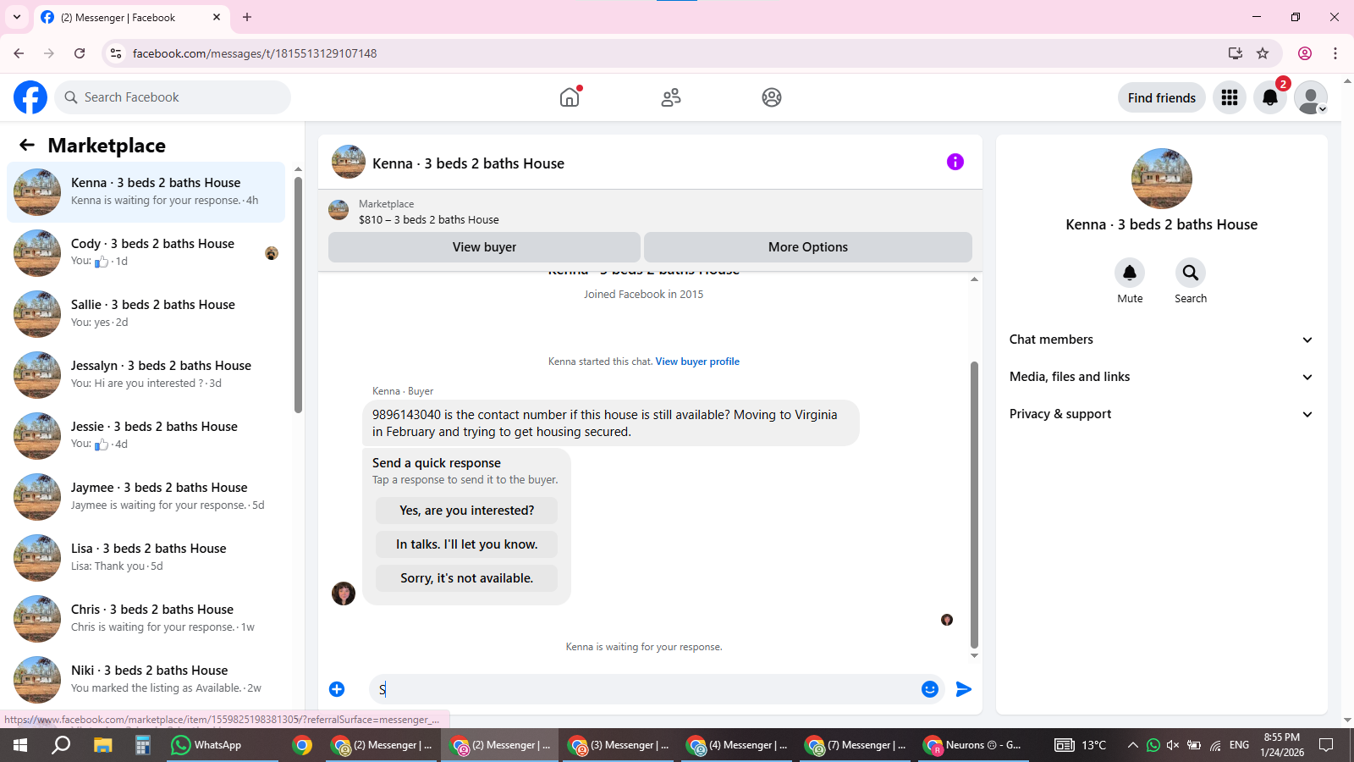Click the browser address bar URL

(x=255, y=53)
